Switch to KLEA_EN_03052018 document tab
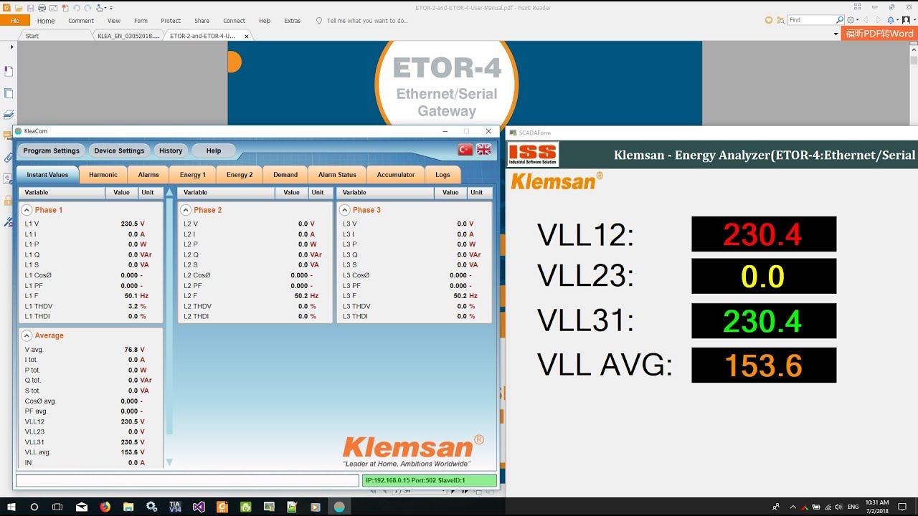918x516 pixels. [129, 36]
